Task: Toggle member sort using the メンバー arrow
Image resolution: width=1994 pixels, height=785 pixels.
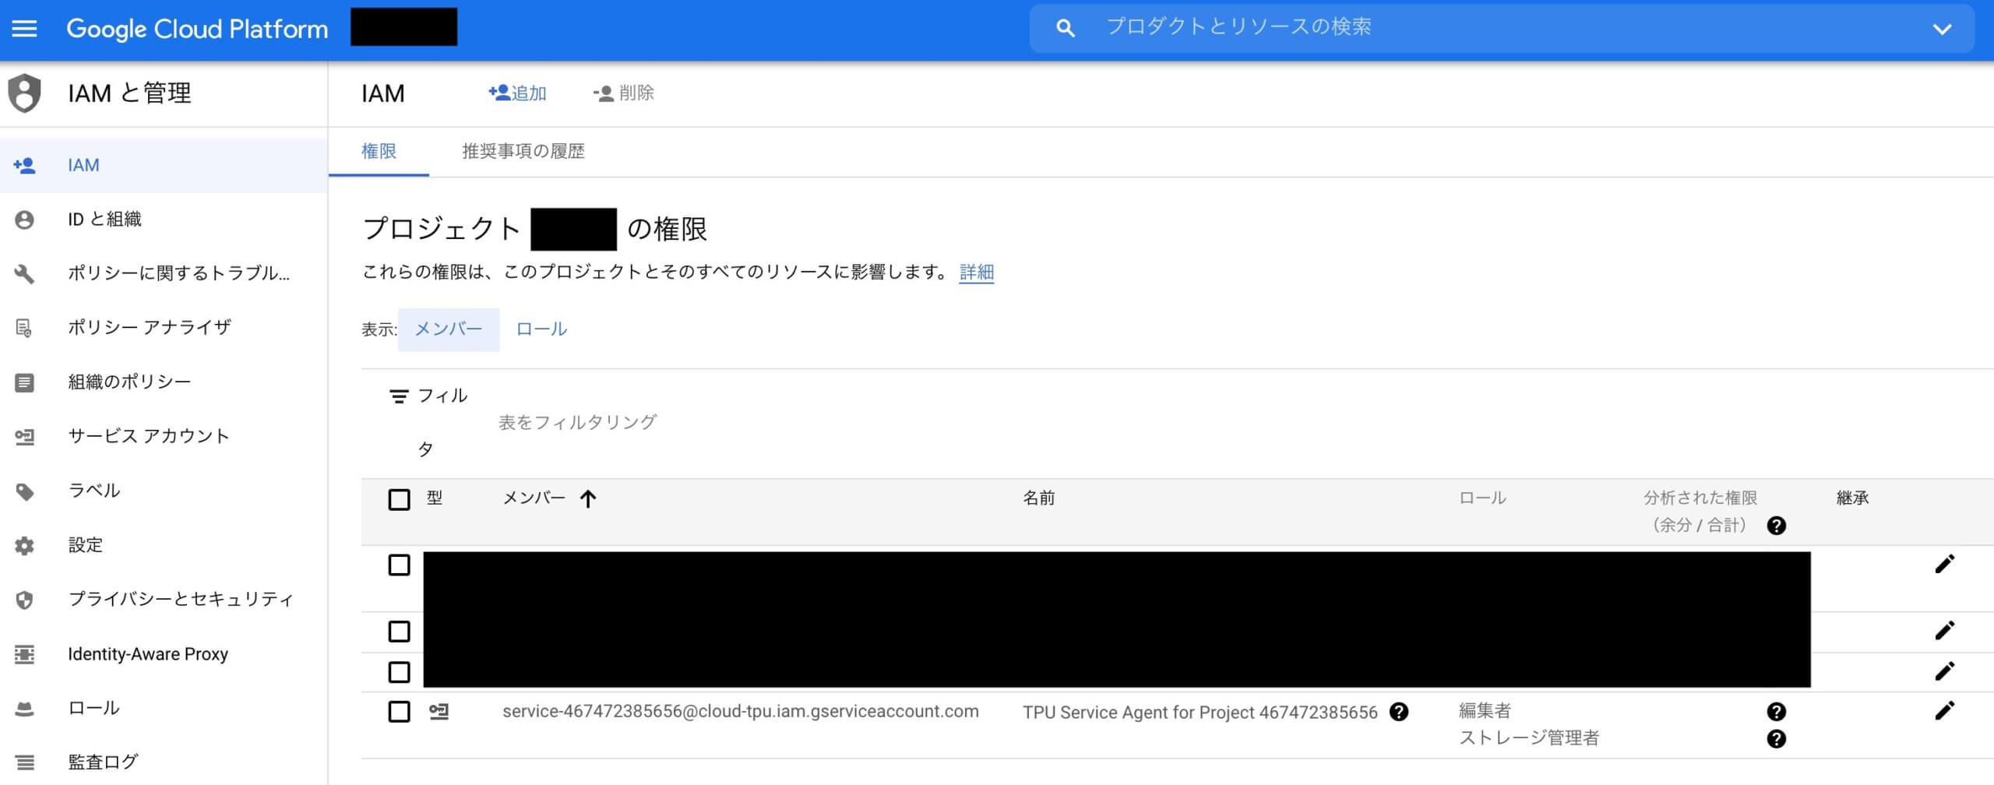Action: click(x=589, y=498)
